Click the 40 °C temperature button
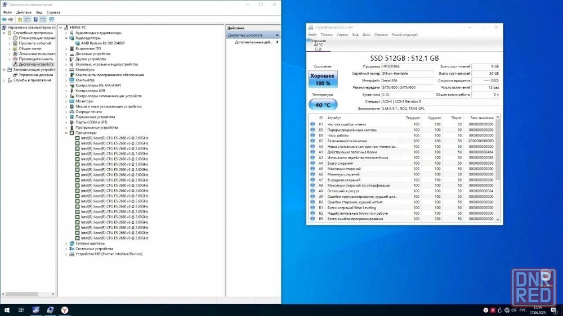 coord(323,105)
